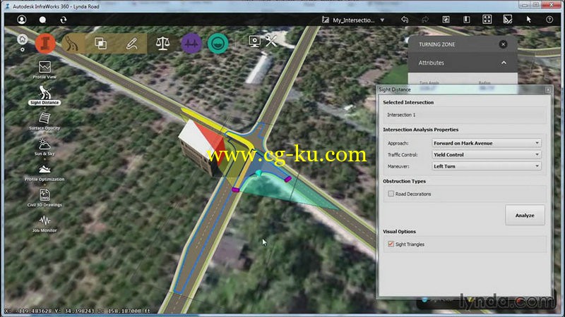Screen dimensions: 565x317
Task: Open the Job Monitor tool
Action: (44, 223)
